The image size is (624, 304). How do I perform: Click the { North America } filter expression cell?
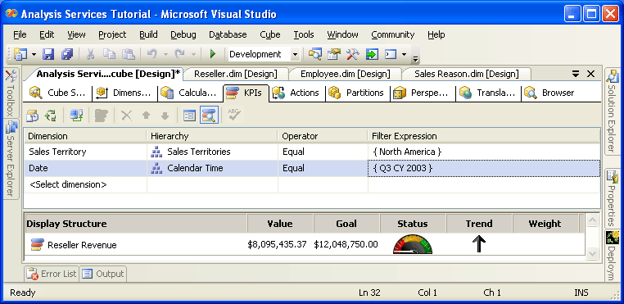484,152
